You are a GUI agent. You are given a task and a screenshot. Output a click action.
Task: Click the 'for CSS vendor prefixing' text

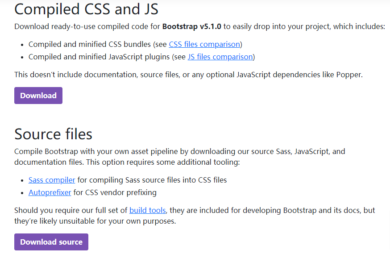coord(115,192)
